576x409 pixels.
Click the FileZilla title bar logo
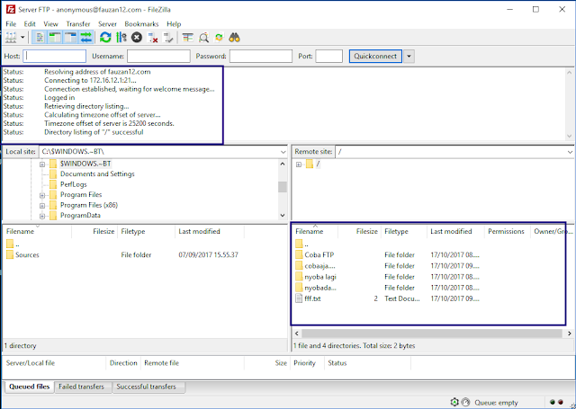(11, 9)
